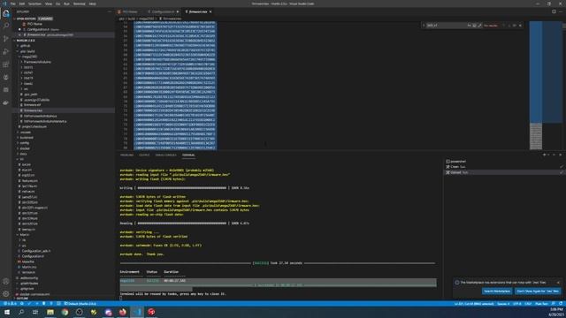The height and width of the screenshot is (318, 566).
Task: Click PlatformIO clean trash icon in status bar
Action: click(43, 304)
